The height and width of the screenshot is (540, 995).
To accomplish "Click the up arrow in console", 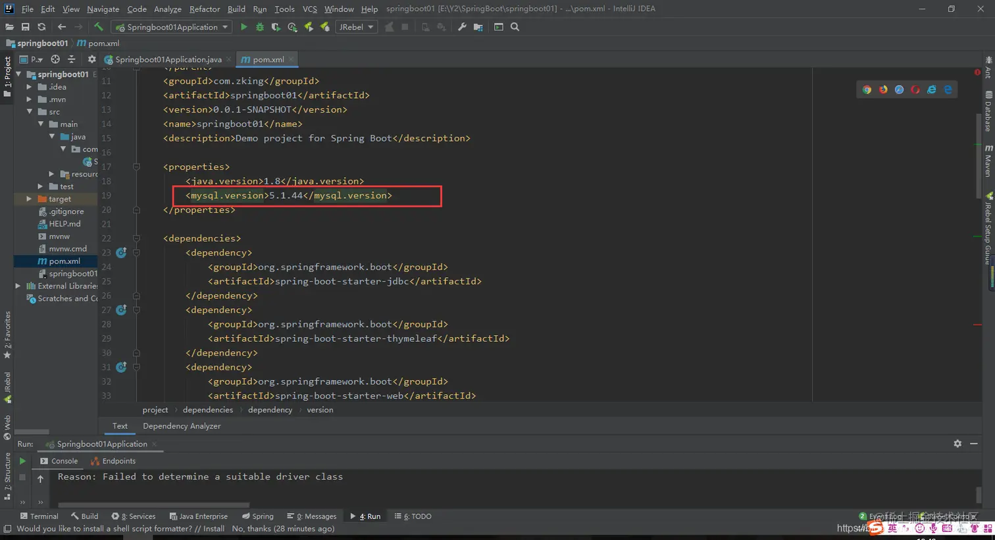I will tap(40, 479).
